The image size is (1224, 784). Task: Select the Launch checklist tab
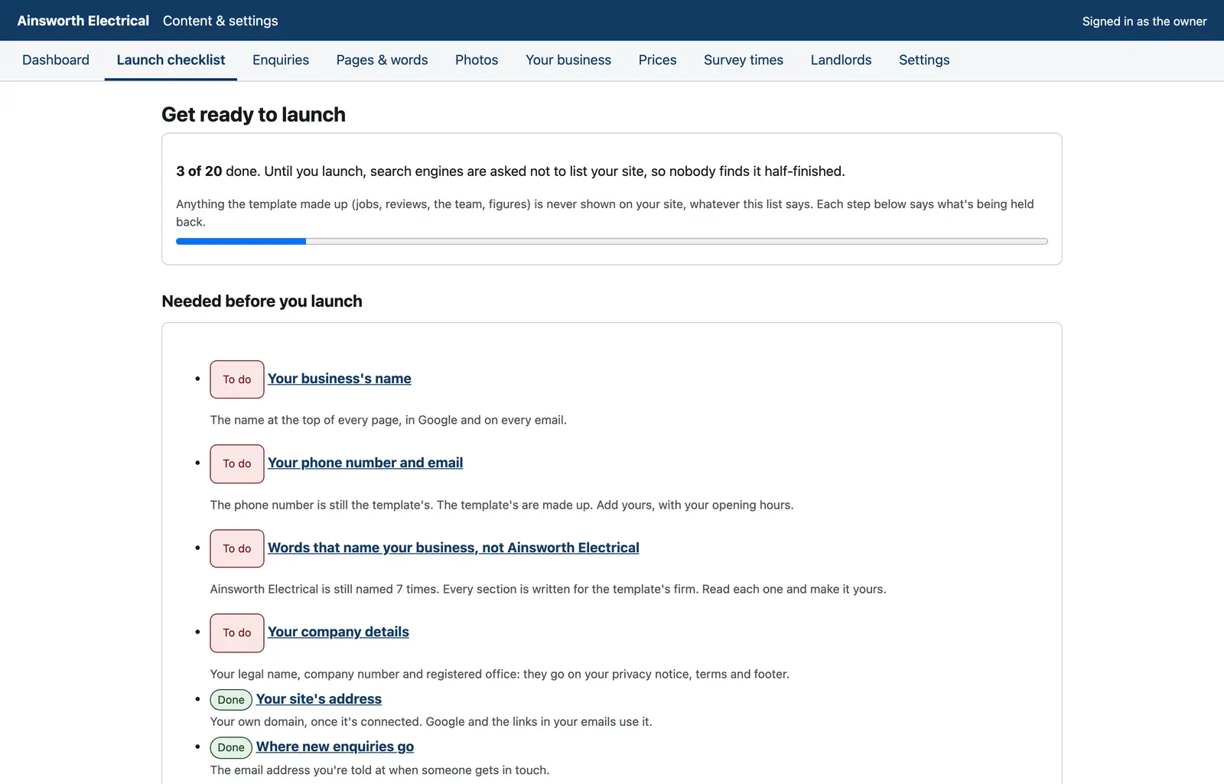(171, 60)
